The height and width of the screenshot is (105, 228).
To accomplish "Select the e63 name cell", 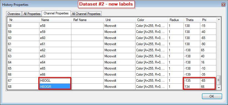I will (55, 56).
